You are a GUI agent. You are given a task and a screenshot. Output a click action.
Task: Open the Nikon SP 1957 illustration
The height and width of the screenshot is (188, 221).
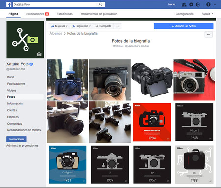point(152,164)
